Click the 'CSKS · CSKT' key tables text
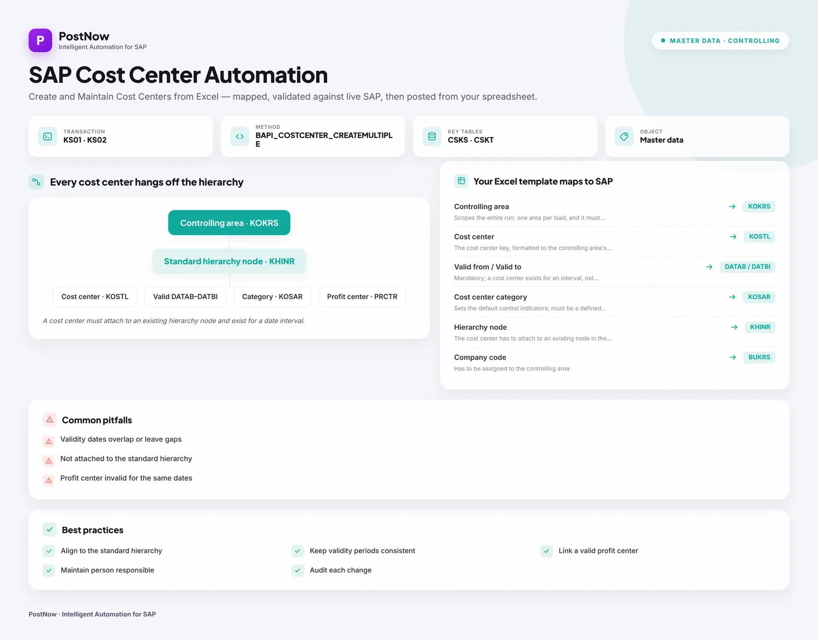818x640 pixels. tap(471, 140)
